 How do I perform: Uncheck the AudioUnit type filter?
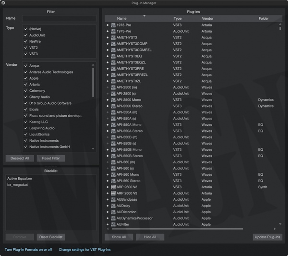click(x=25, y=35)
